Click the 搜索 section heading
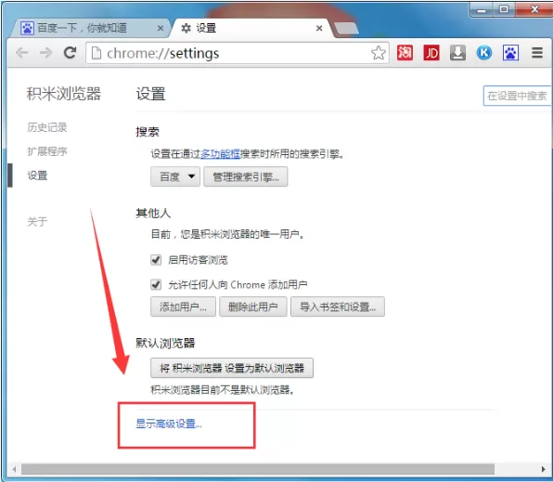 pos(148,132)
